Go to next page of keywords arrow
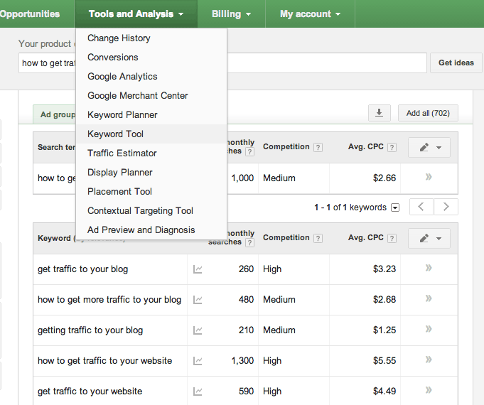 click(446, 207)
